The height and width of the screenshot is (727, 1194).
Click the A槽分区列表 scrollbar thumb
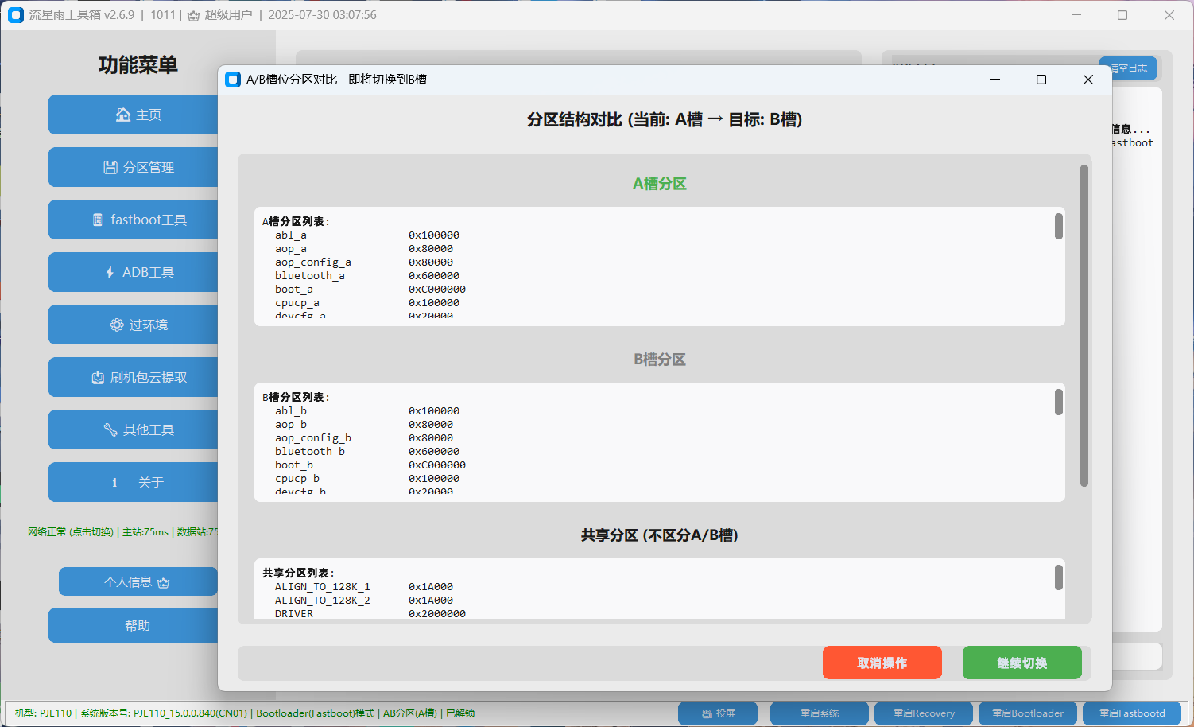point(1058,227)
